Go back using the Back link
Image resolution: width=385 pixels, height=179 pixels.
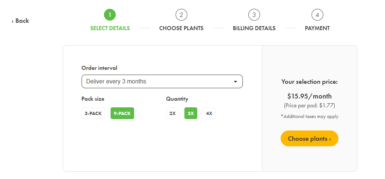point(20,21)
